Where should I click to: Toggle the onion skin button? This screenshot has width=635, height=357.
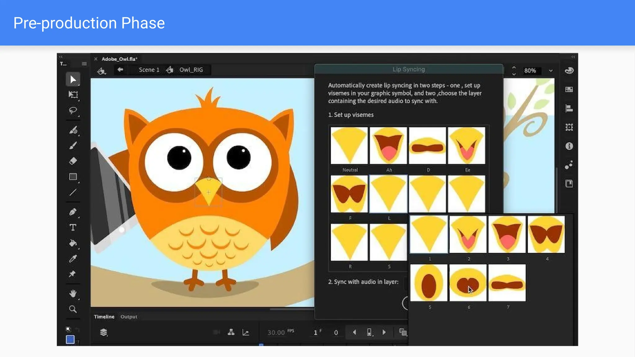pos(403,332)
